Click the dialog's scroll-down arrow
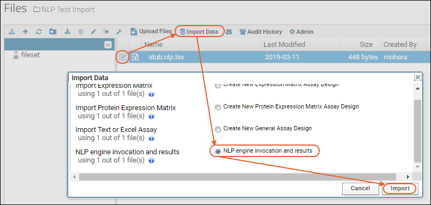Image resolution: width=431 pixels, height=205 pixels. [x=417, y=167]
